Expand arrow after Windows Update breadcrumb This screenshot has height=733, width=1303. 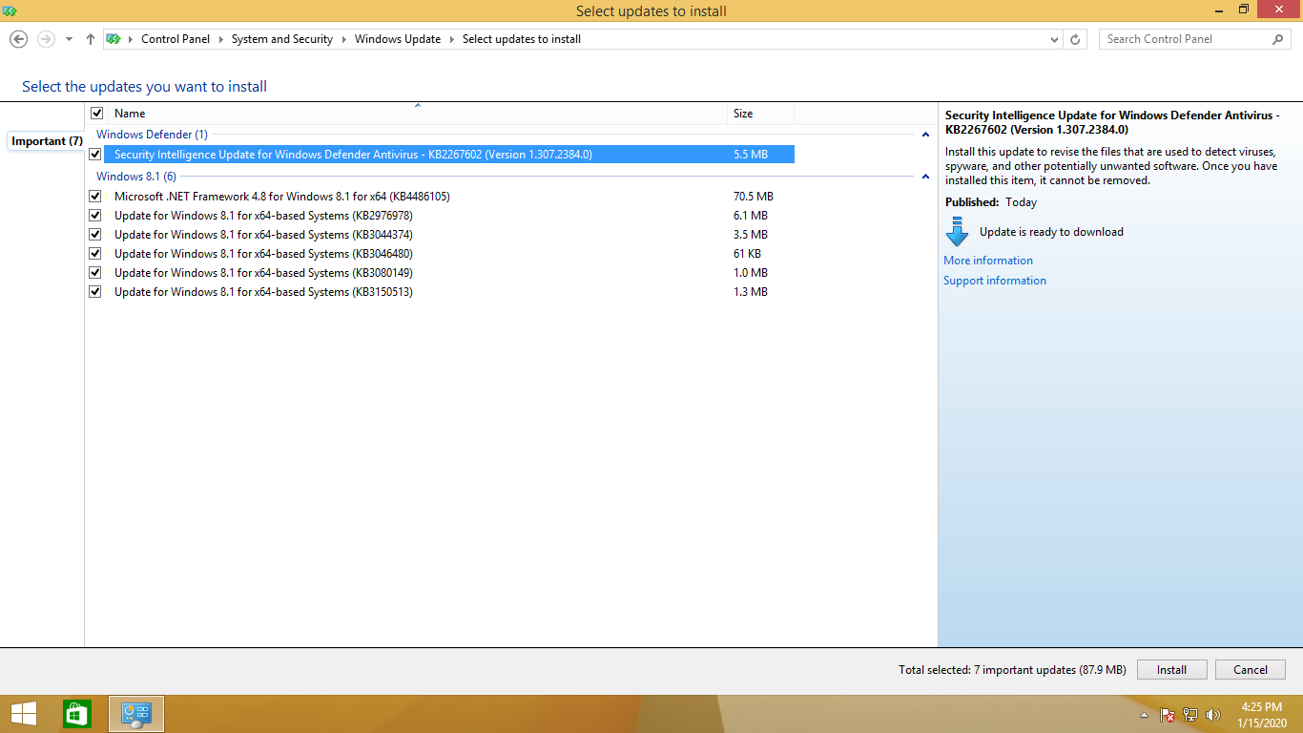point(451,39)
